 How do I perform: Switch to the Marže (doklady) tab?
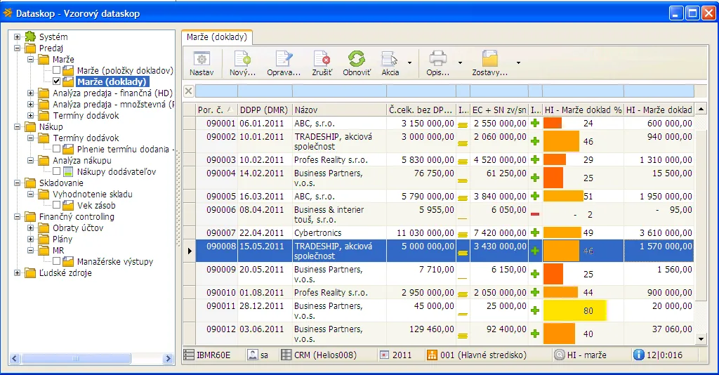click(x=217, y=37)
